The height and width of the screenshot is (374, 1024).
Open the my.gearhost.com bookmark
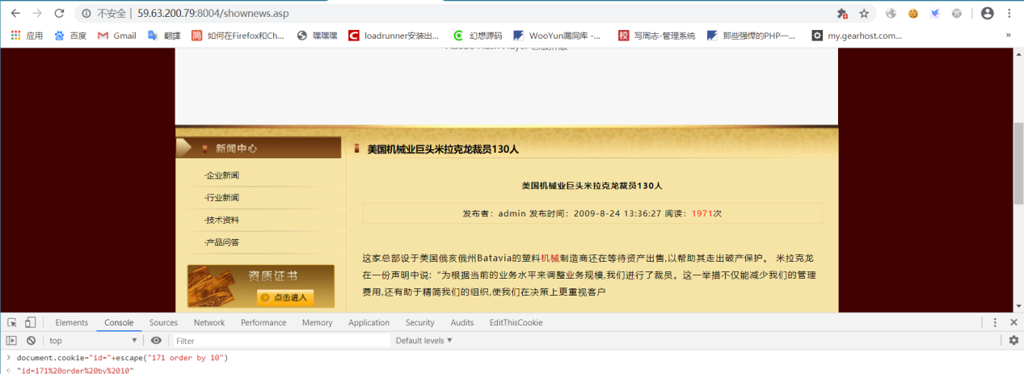point(858,36)
